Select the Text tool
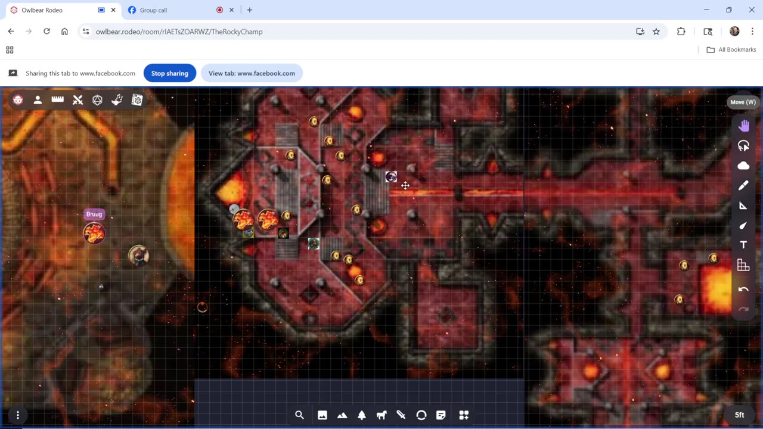This screenshot has width=763, height=429. click(x=743, y=245)
